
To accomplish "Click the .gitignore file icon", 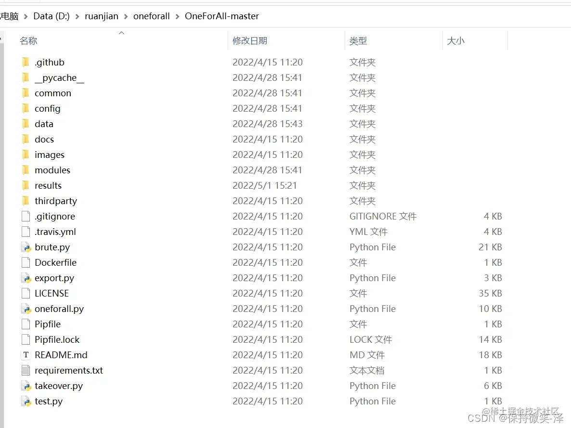I will 26,216.
